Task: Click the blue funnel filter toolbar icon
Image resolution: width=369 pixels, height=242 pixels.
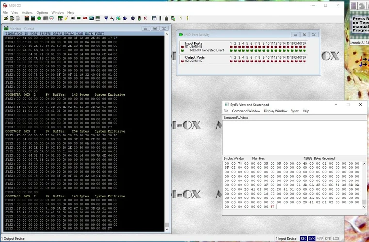Action: pyautogui.click(x=106, y=18)
